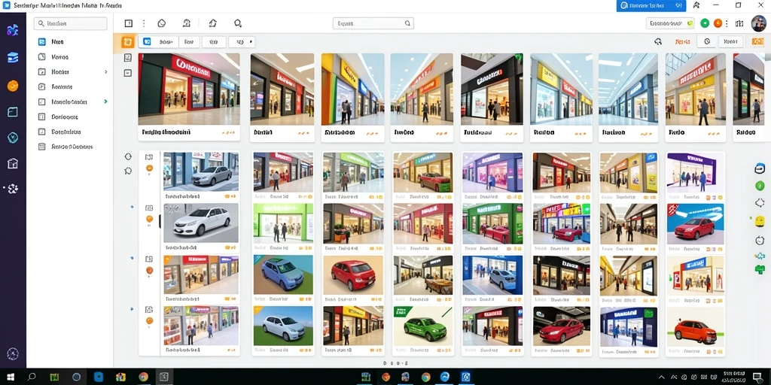Click the red car thumbnail on blue background
Viewport: 771px width, 385px height.
[x=695, y=224]
